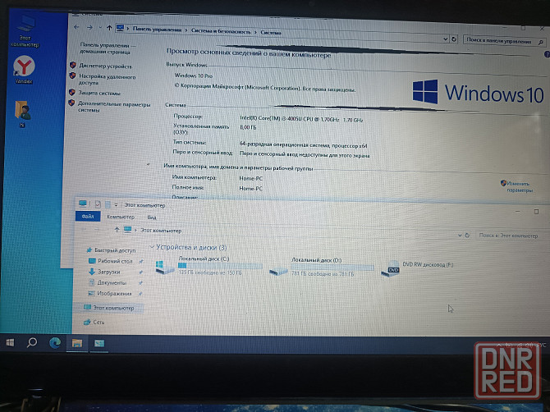Switch to the Компьютер ribbon tab

pyautogui.click(x=120, y=217)
